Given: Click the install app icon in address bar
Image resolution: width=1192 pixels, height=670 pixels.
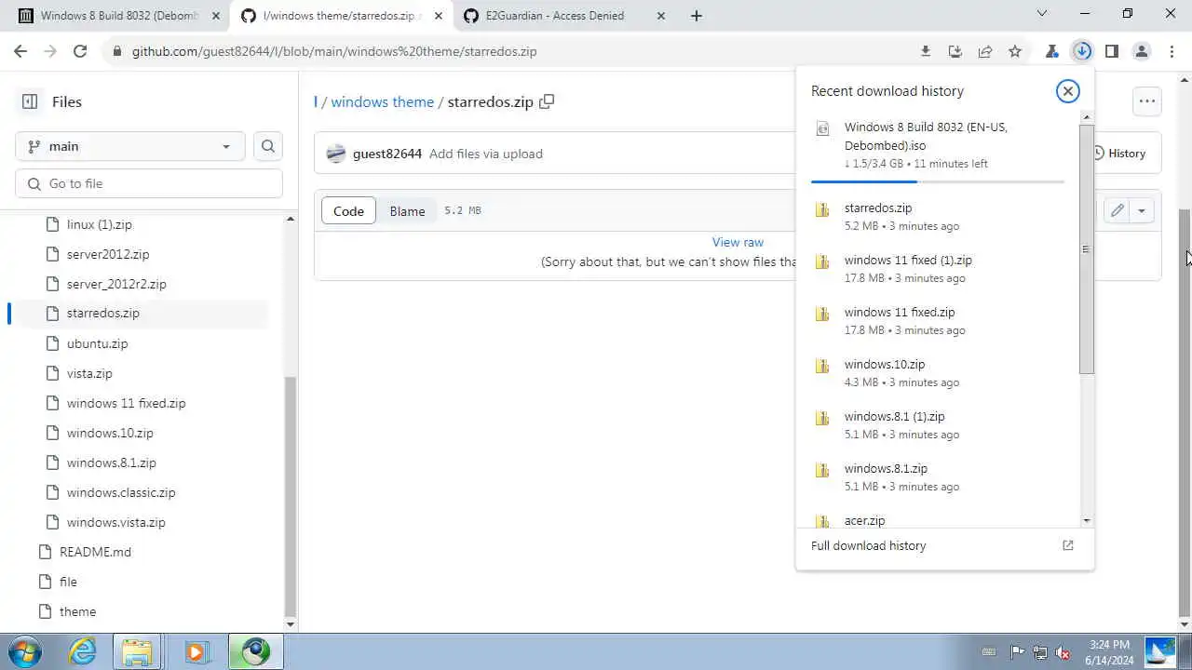Looking at the screenshot, I should (x=955, y=51).
